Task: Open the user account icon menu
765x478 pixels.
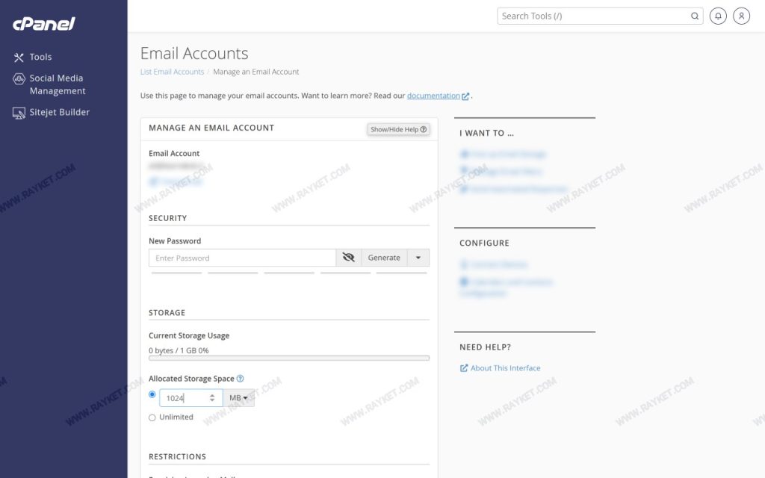Action: click(x=741, y=16)
